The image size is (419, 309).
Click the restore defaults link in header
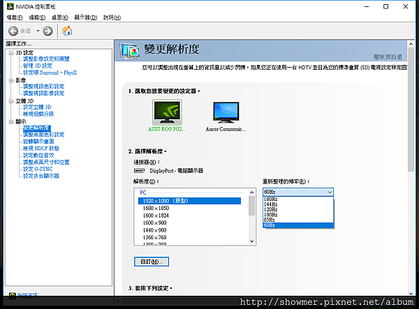pos(388,56)
